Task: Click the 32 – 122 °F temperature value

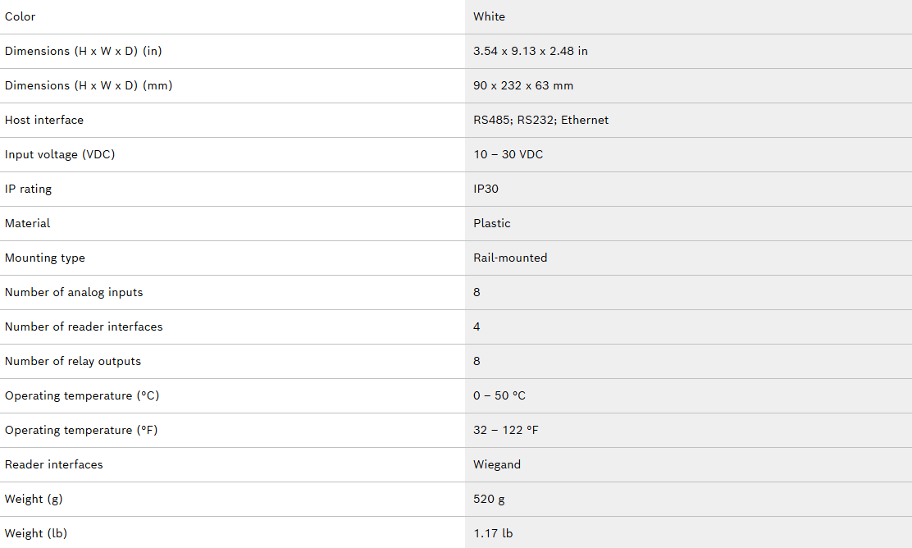Action: pyautogui.click(x=505, y=430)
